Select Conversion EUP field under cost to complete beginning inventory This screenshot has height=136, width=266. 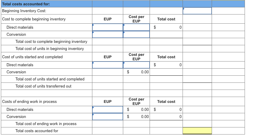[107, 35]
